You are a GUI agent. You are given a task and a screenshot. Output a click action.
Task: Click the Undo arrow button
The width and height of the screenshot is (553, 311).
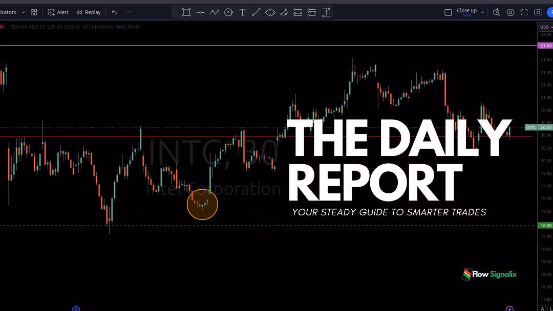(114, 12)
